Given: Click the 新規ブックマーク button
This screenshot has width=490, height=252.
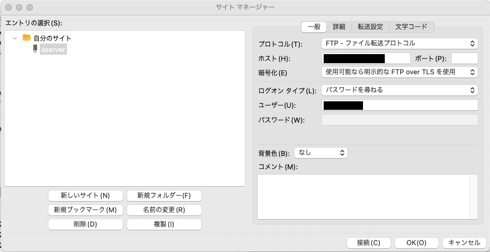Looking at the screenshot, I should (x=86, y=210).
